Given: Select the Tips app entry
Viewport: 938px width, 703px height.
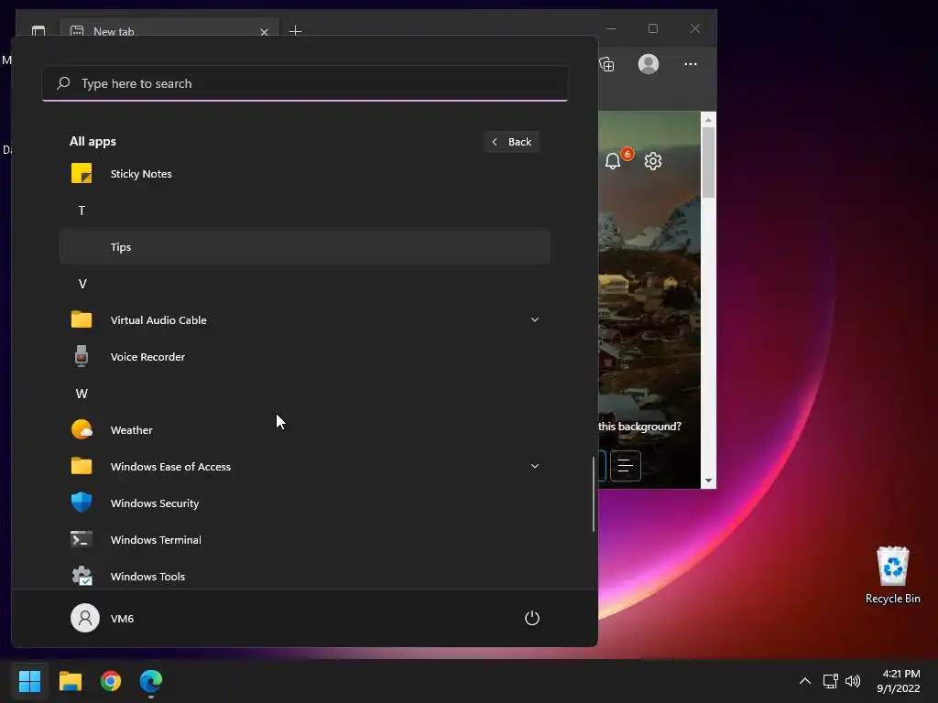Looking at the screenshot, I should 305,246.
